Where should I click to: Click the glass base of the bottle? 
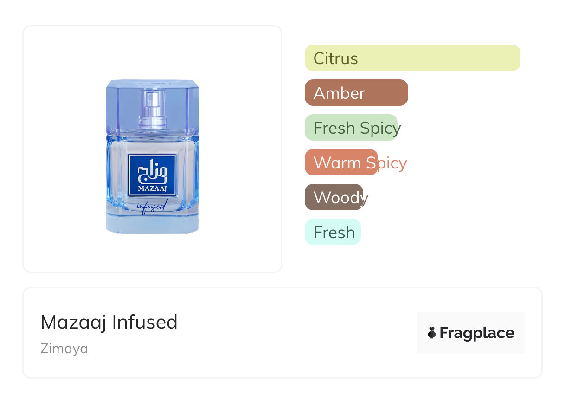[x=153, y=225]
